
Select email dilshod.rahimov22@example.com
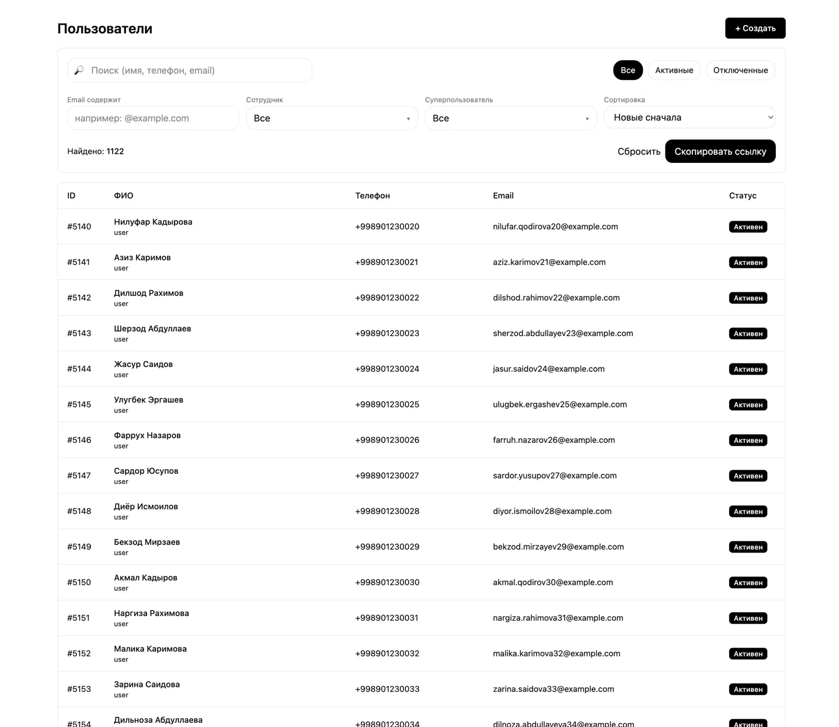click(556, 298)
